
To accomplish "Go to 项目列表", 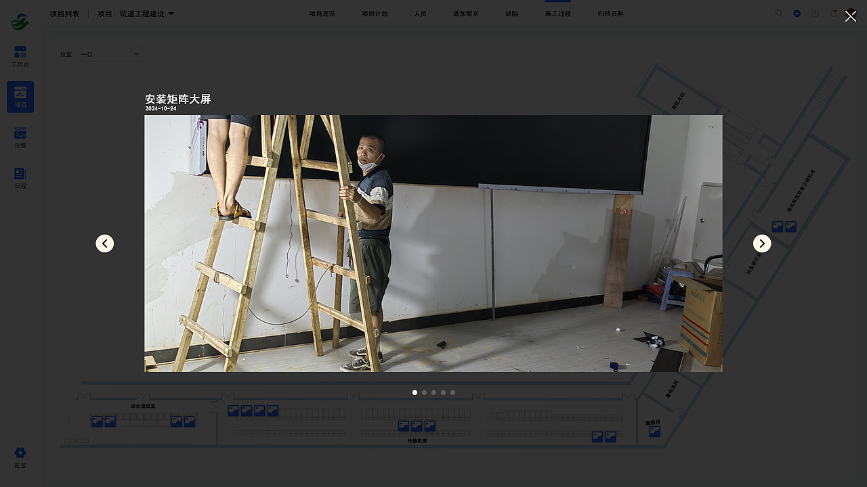I will [x=64, y=14].
